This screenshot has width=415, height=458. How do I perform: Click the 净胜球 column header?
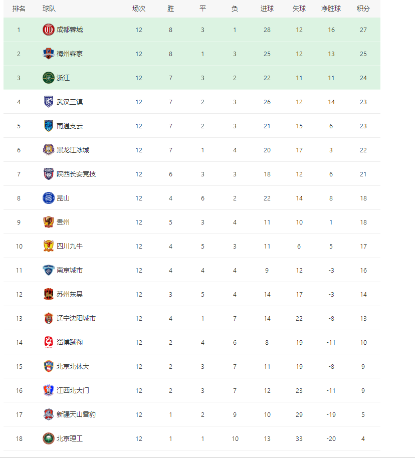click(x=331, y=9)
